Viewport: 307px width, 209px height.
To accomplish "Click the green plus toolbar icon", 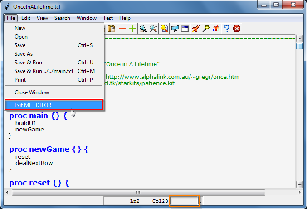I will tap(132, 29).
